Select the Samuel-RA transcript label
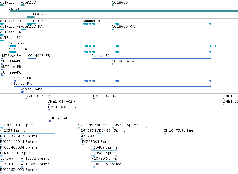Image resolution: width=238 pixels, height=174 pixels. pyautogui.click(x=18, y=49)
